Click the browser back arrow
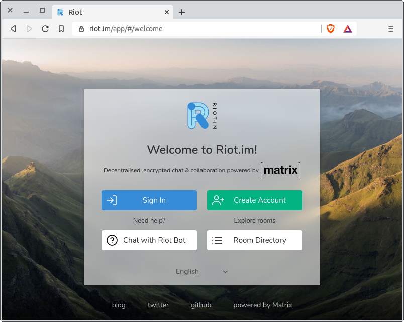 coord(14,29)
